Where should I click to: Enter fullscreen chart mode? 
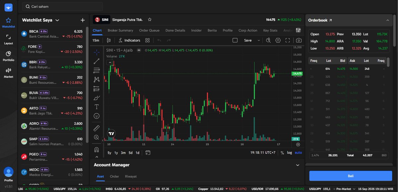click(x=288, y=40)
